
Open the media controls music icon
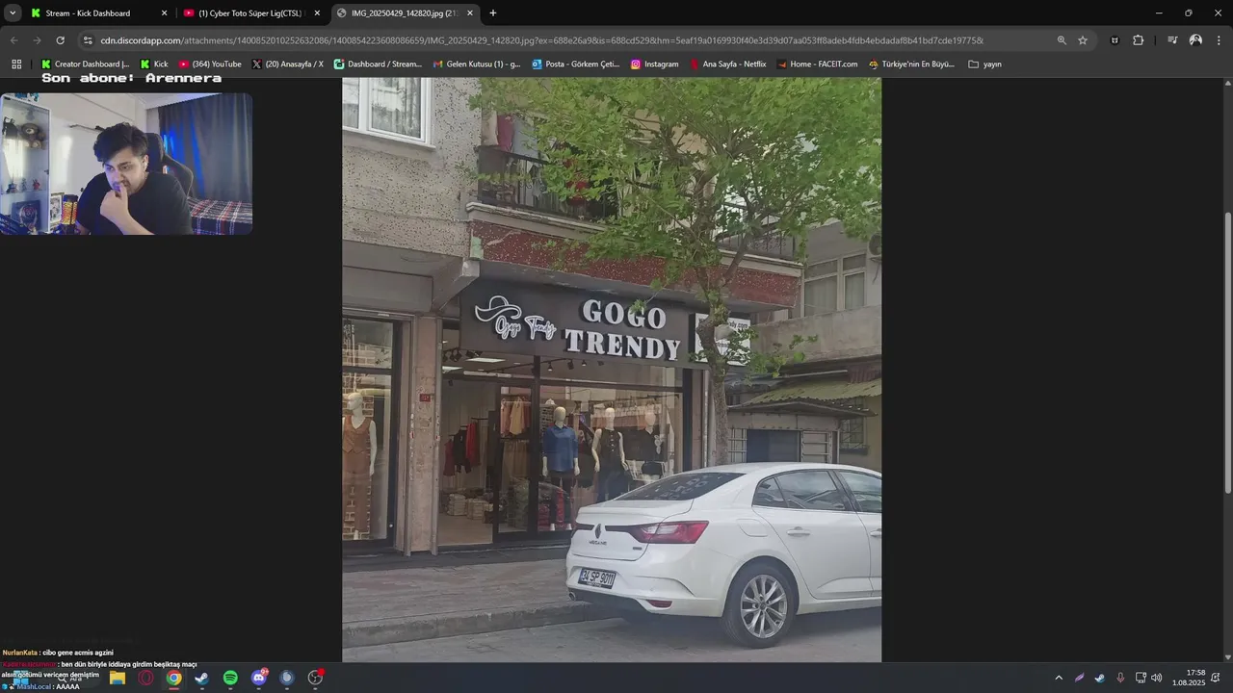[x=1172, y=40]
